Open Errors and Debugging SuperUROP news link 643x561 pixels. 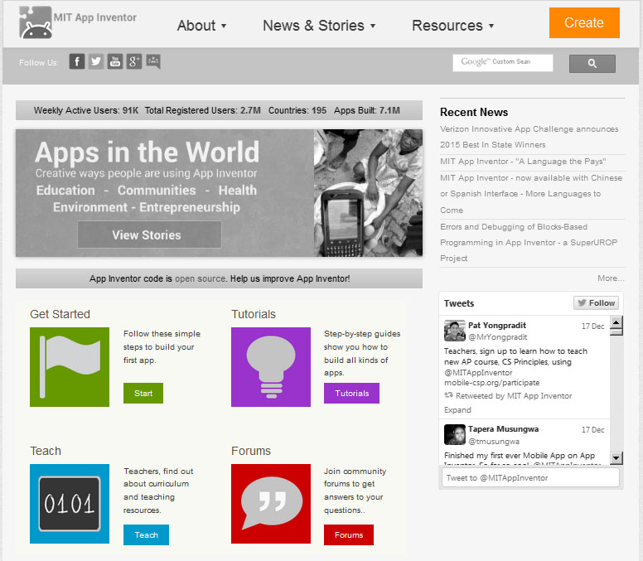click(x=529, y=242)
